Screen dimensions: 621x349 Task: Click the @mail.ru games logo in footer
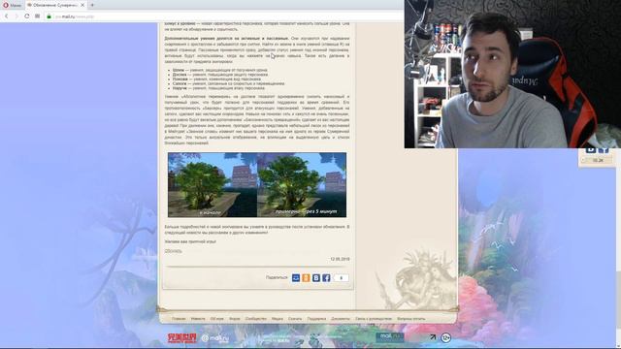215,338
